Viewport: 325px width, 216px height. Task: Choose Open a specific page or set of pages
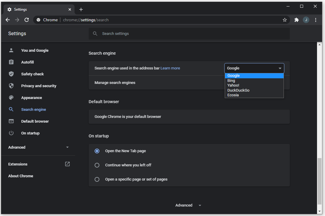tap(97, 179)
